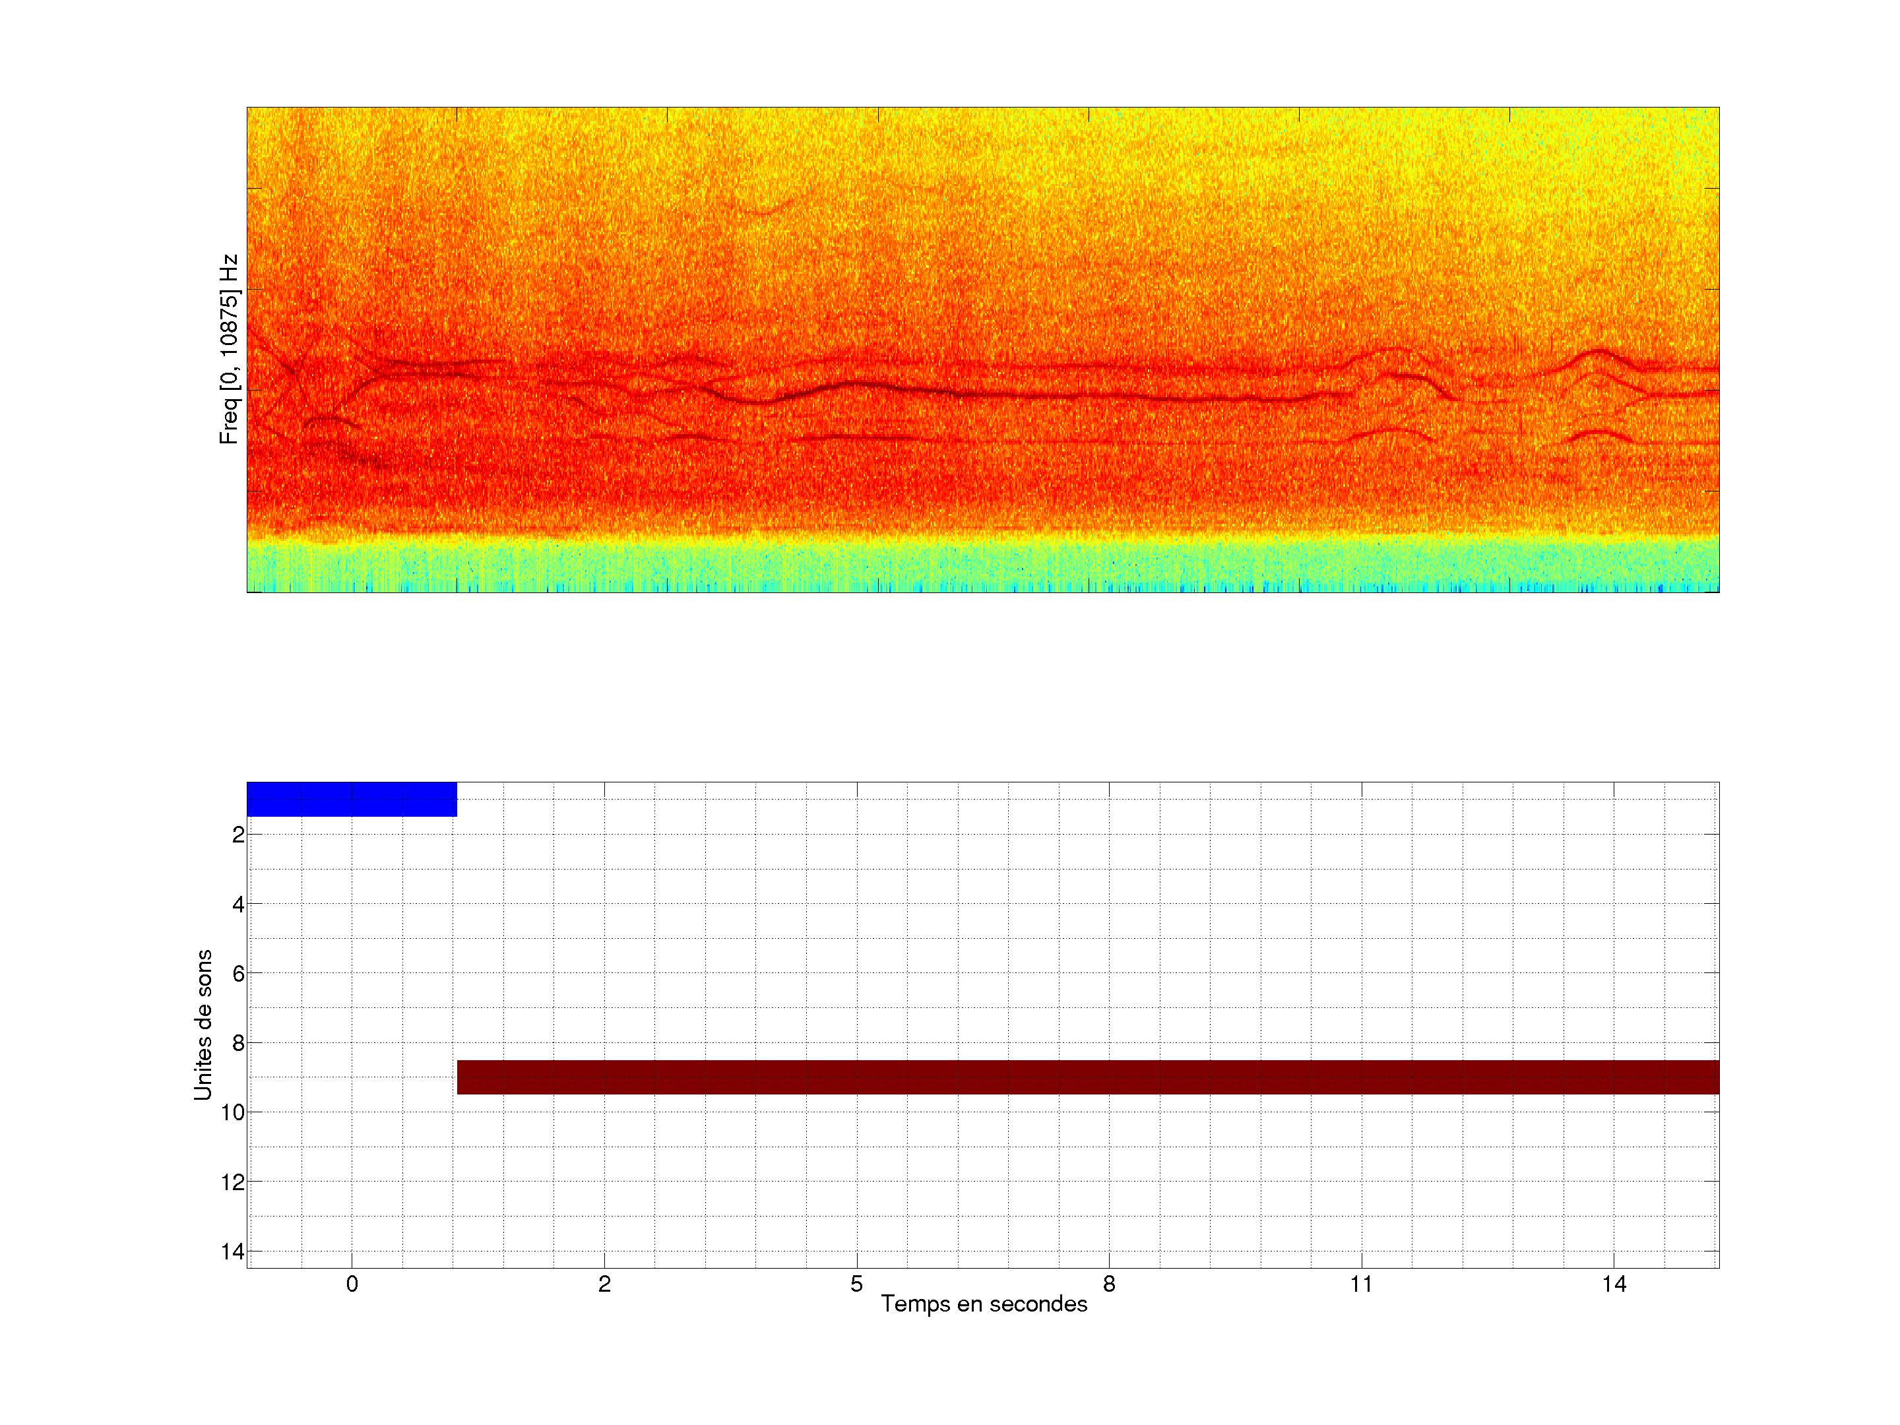Click the vertical axis tick label 8

(238, 1043)
